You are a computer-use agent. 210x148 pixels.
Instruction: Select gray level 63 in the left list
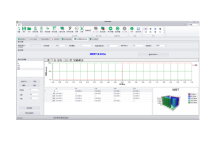click(x=30, y=63)
